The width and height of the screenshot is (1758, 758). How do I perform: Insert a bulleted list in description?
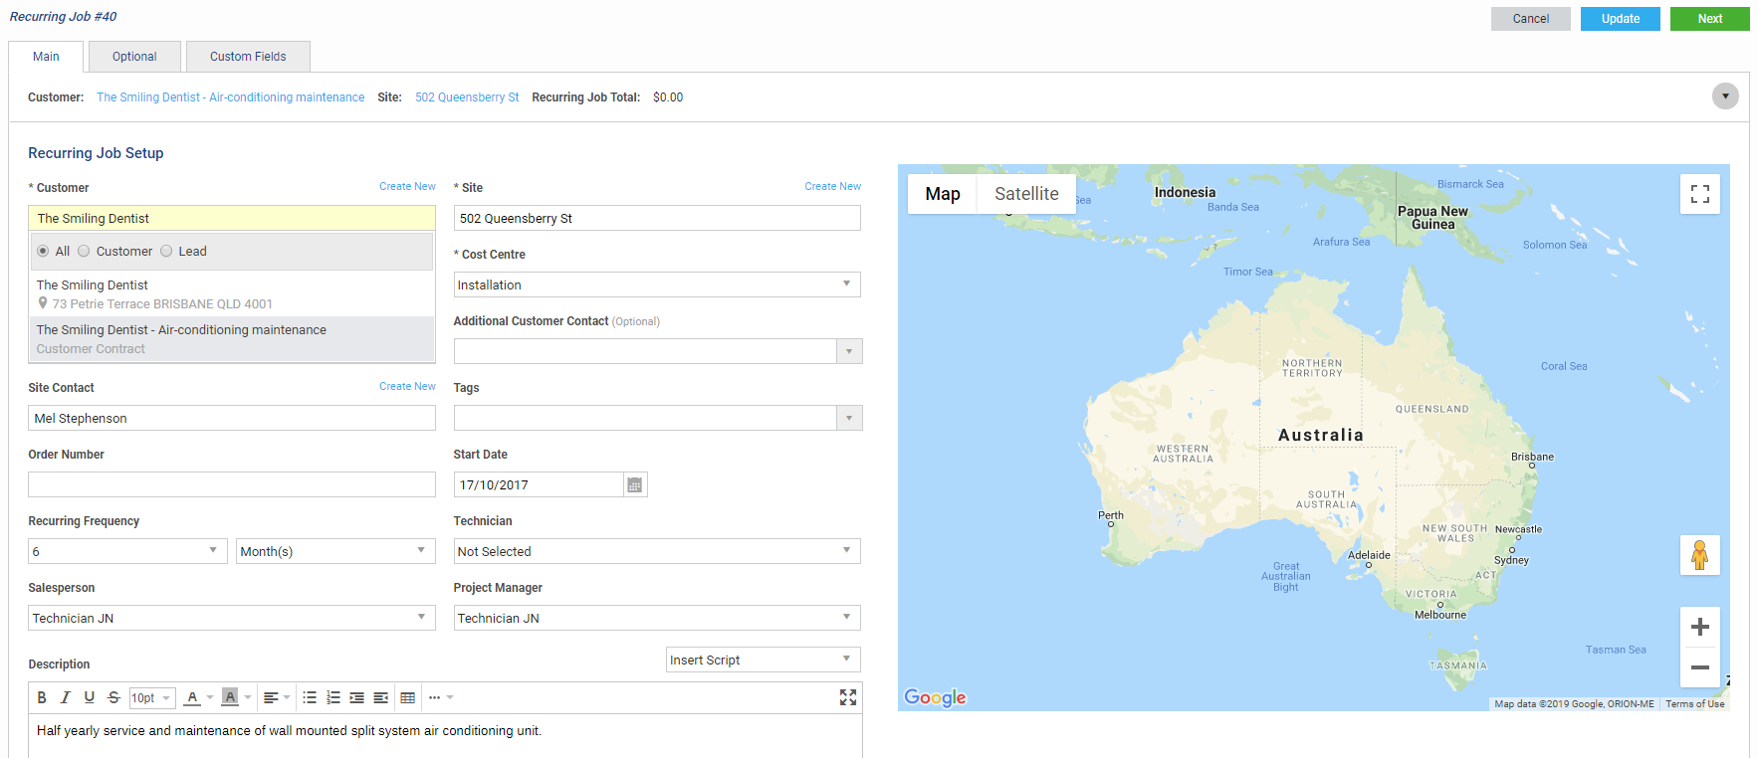coord(310,698)
